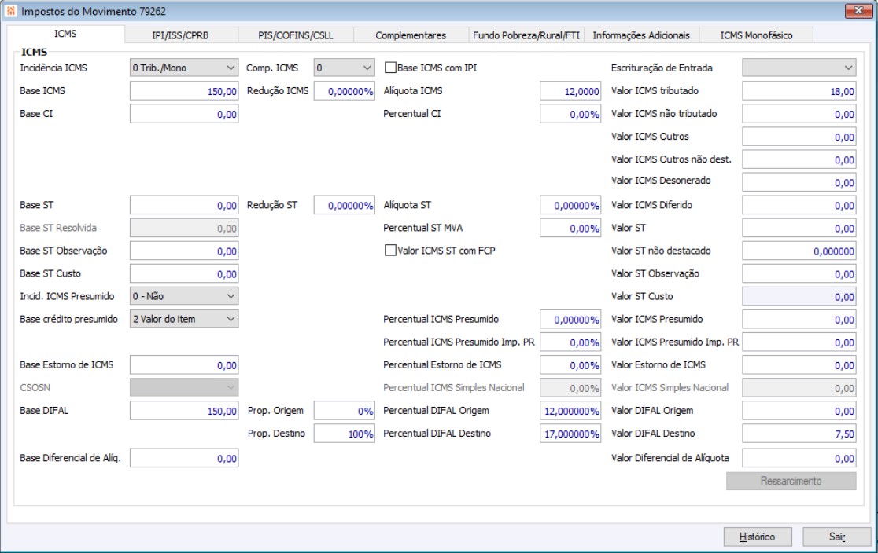
Task: Click the Percentual ICMS Presumido field
Action: [x=570, y=319]
